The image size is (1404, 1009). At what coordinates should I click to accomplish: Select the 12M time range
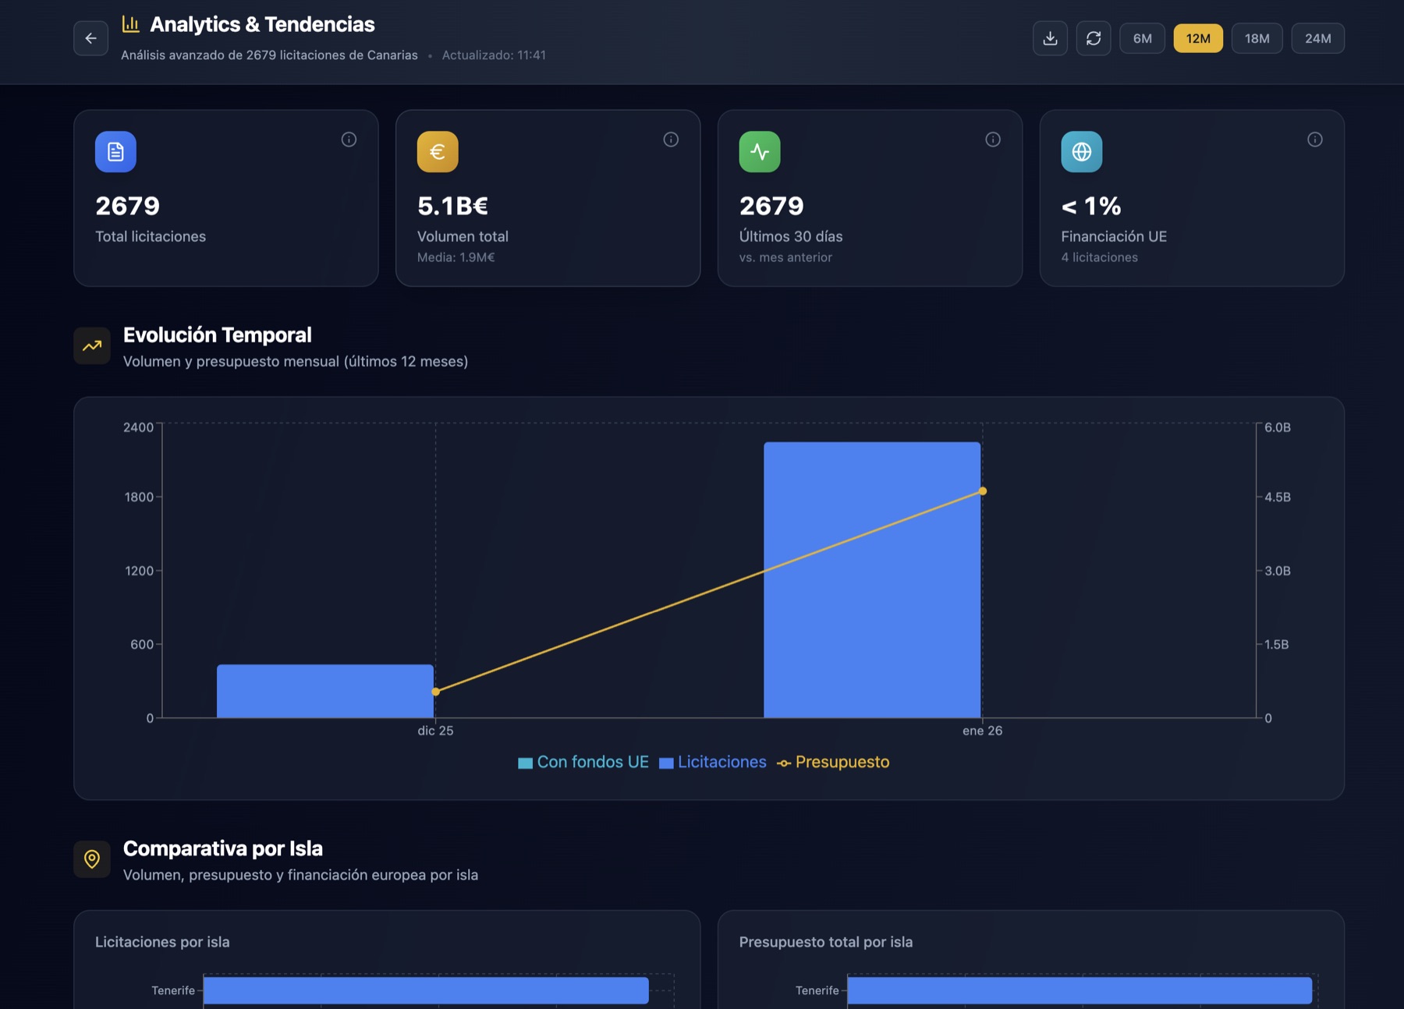coord(1198,38)
